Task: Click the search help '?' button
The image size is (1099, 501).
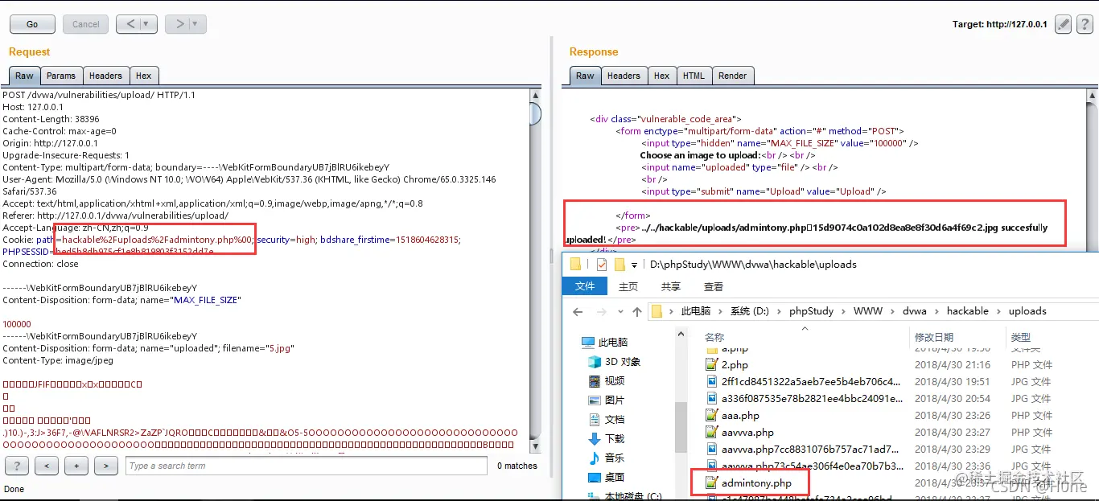Action: [x=17, y=466]
